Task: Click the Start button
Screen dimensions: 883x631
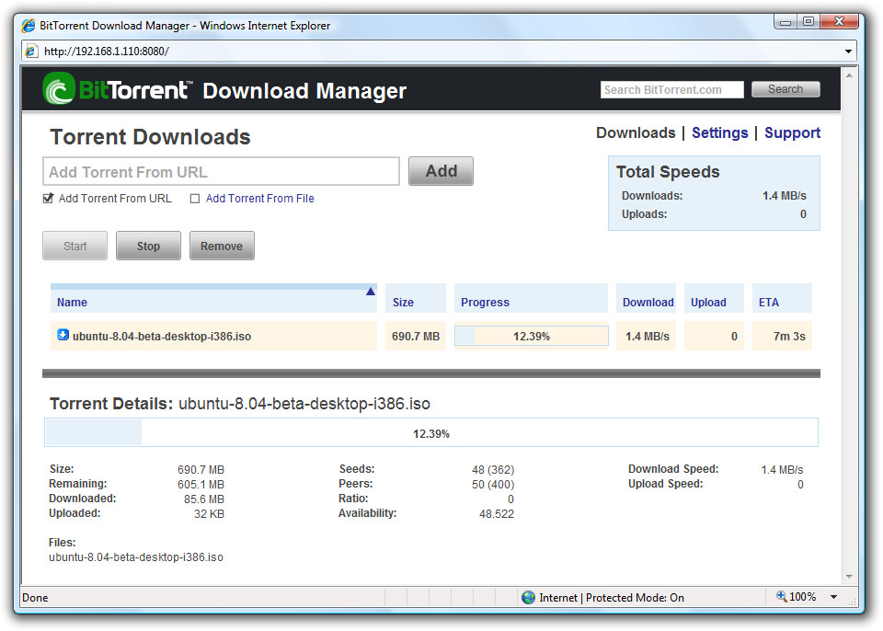Action: click(75, 246)
